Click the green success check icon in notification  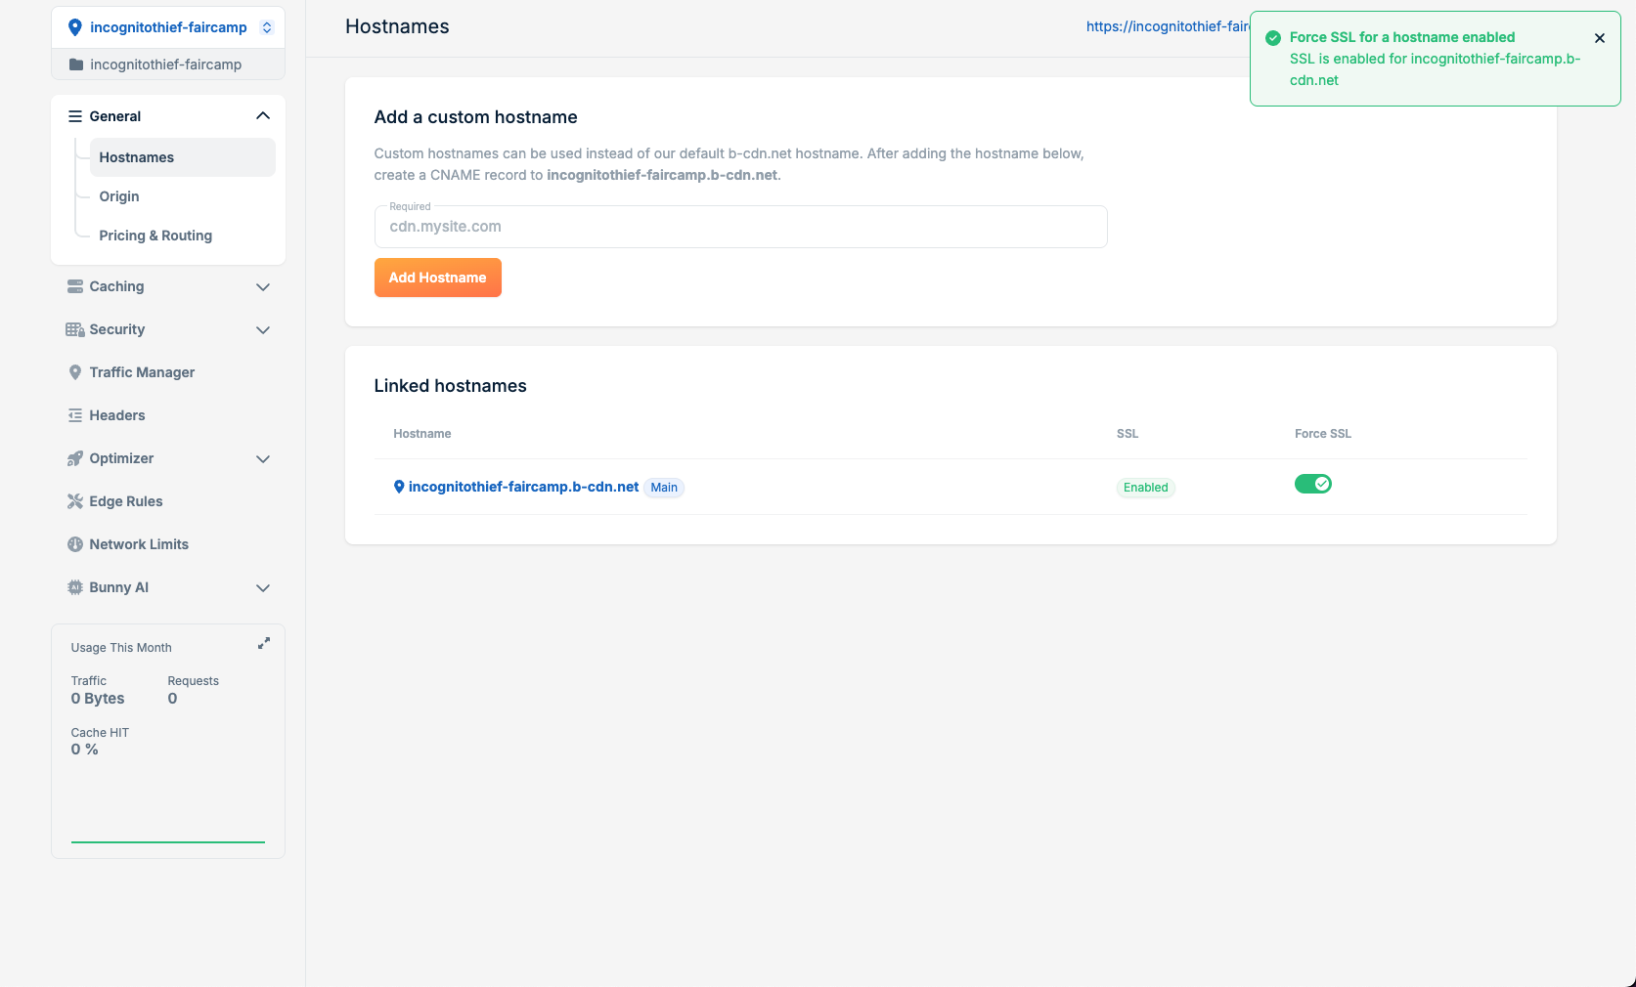pyautogui.click(x=1273, y=38)
